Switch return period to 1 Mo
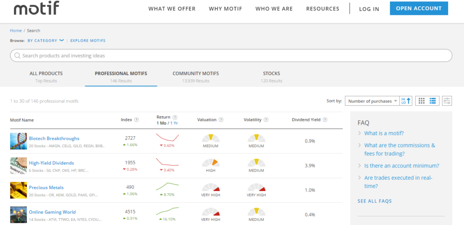 (161, 123)
